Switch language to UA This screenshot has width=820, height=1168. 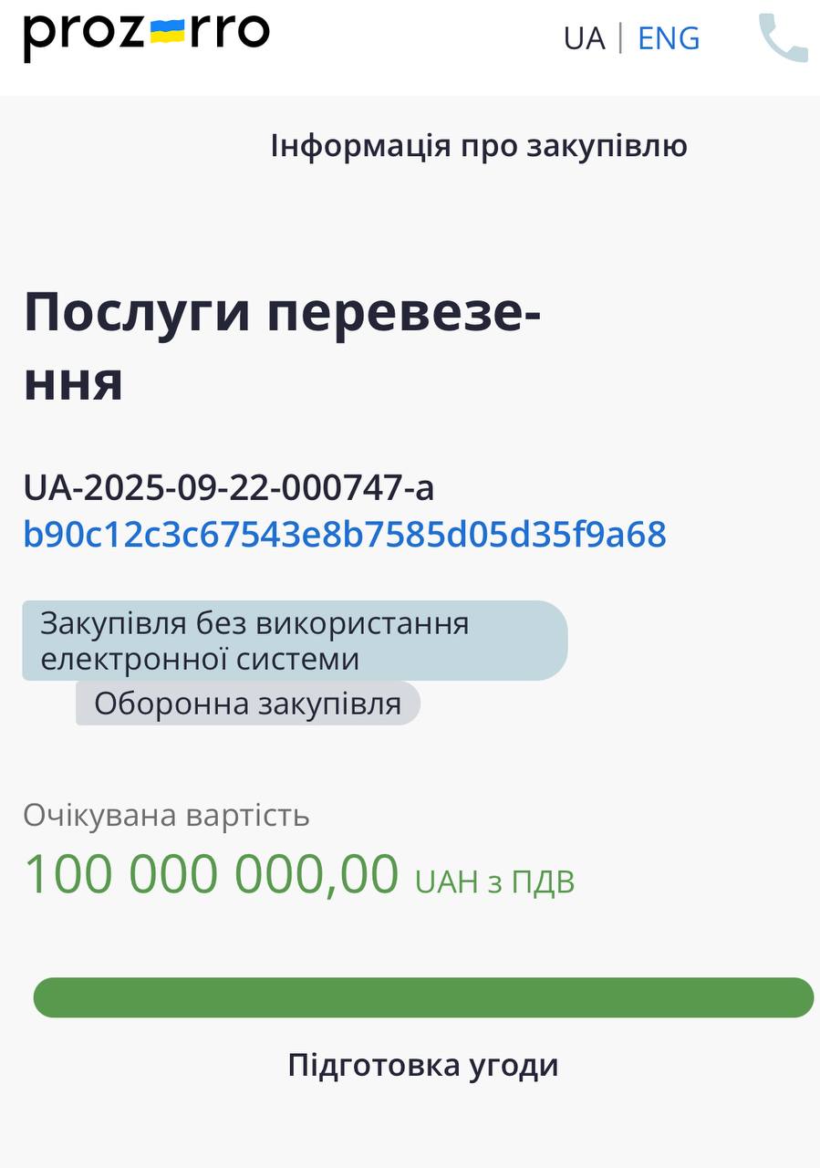[x=584, y=38]
